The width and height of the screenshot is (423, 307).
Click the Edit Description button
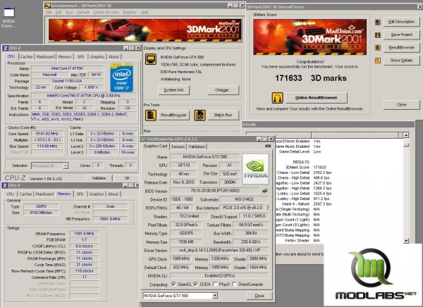click(401, 22)
